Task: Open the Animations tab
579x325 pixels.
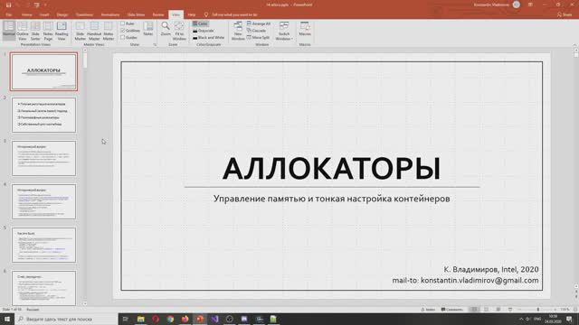Action: (110, 14)
